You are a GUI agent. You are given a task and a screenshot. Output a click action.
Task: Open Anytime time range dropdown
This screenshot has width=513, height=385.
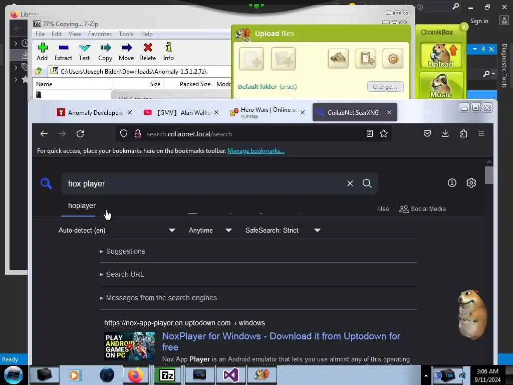click(x=210, y=230)
